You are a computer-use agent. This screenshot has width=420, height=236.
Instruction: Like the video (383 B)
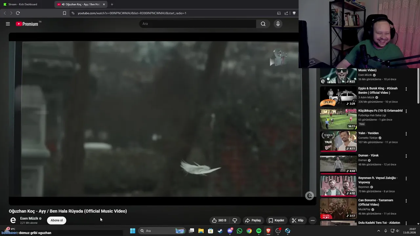[x=219, y=220]
